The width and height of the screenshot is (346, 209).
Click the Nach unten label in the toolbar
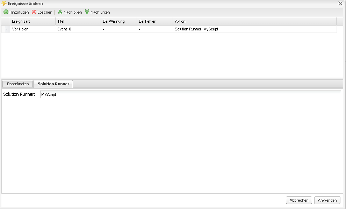(x=100, y=12)
